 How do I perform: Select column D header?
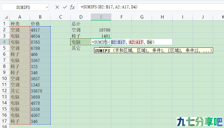tap(81, 17)
